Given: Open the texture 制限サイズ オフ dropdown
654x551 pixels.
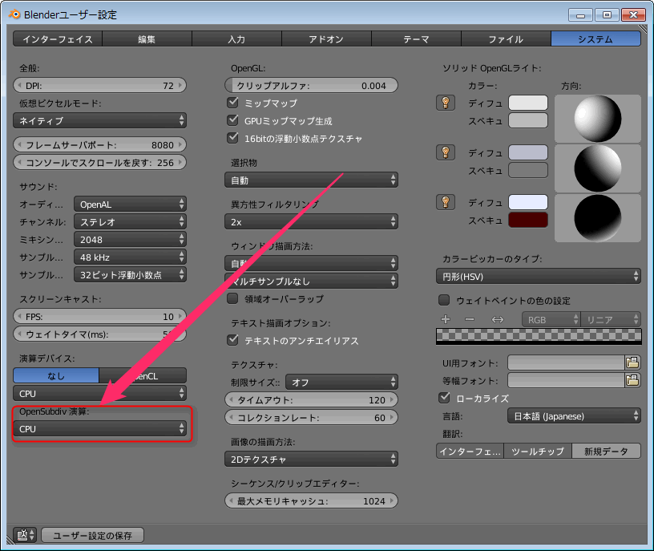Looking at the screenshot, I should tap(341, 382).
